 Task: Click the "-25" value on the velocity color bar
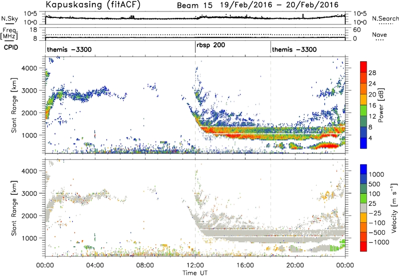[x=375, y=213]
